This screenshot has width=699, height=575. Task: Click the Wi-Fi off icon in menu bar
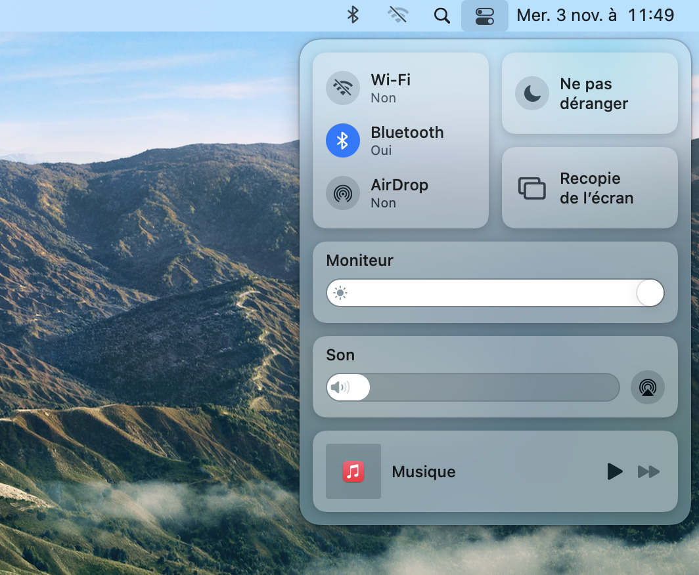click(397, 15)
